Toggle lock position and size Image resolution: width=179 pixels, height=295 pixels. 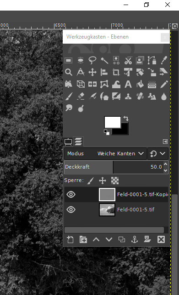pos(103,181)
